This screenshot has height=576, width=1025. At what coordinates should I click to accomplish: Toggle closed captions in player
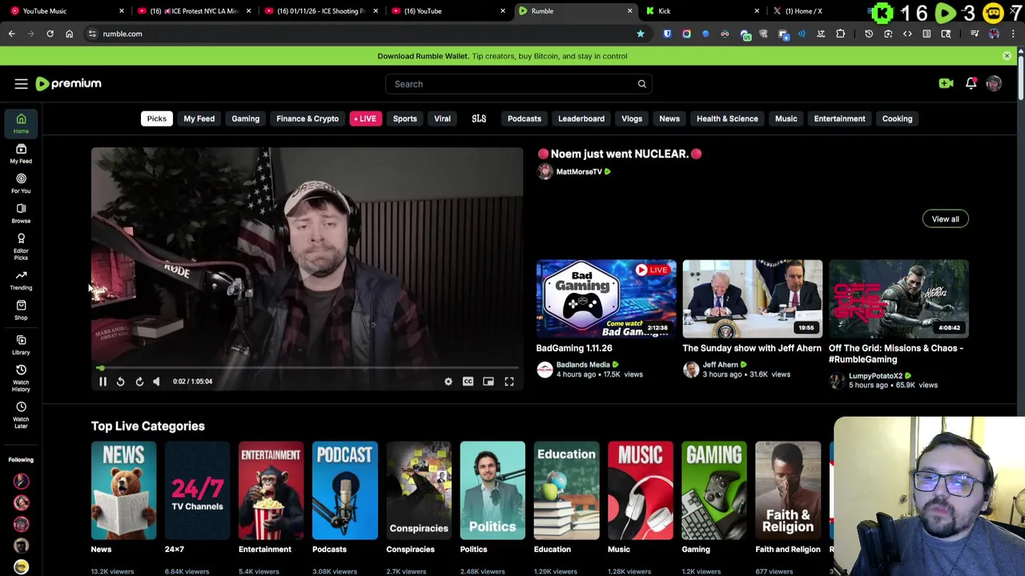(x=468, y=382)
